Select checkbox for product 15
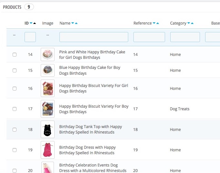Image resolution: width=220 pixels, height=173 pixels. (x=15, y=70)
